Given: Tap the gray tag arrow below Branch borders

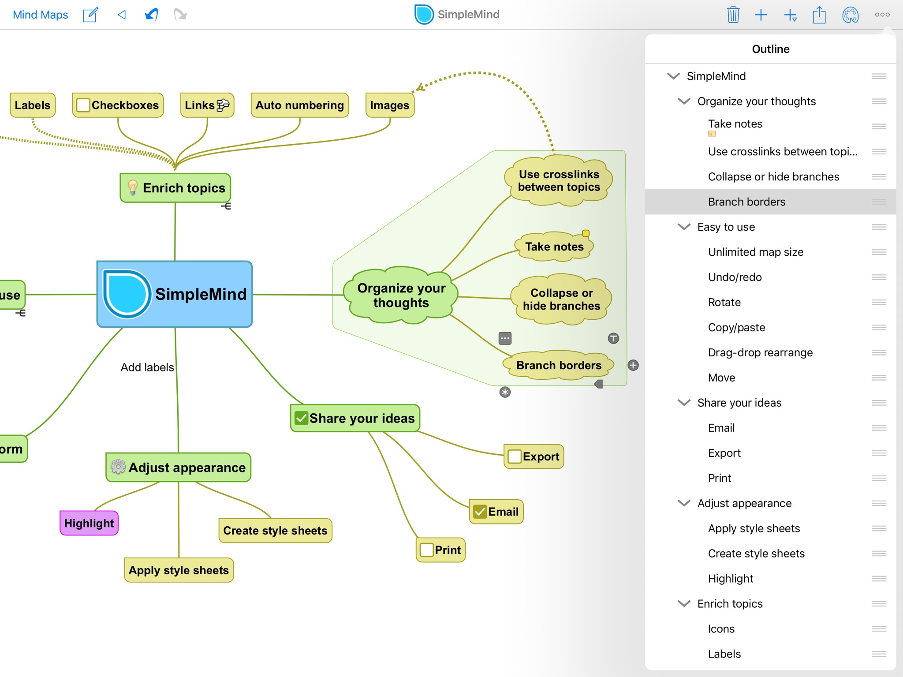Looking at the screenshot, I should click(598, 384).
